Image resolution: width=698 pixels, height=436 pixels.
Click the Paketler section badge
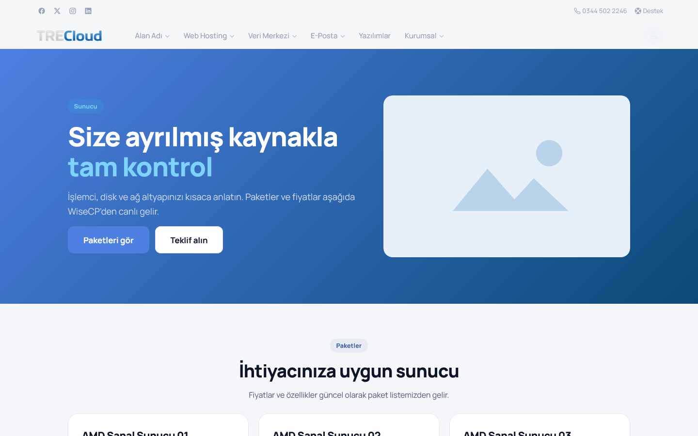click(x=349, y=345)
